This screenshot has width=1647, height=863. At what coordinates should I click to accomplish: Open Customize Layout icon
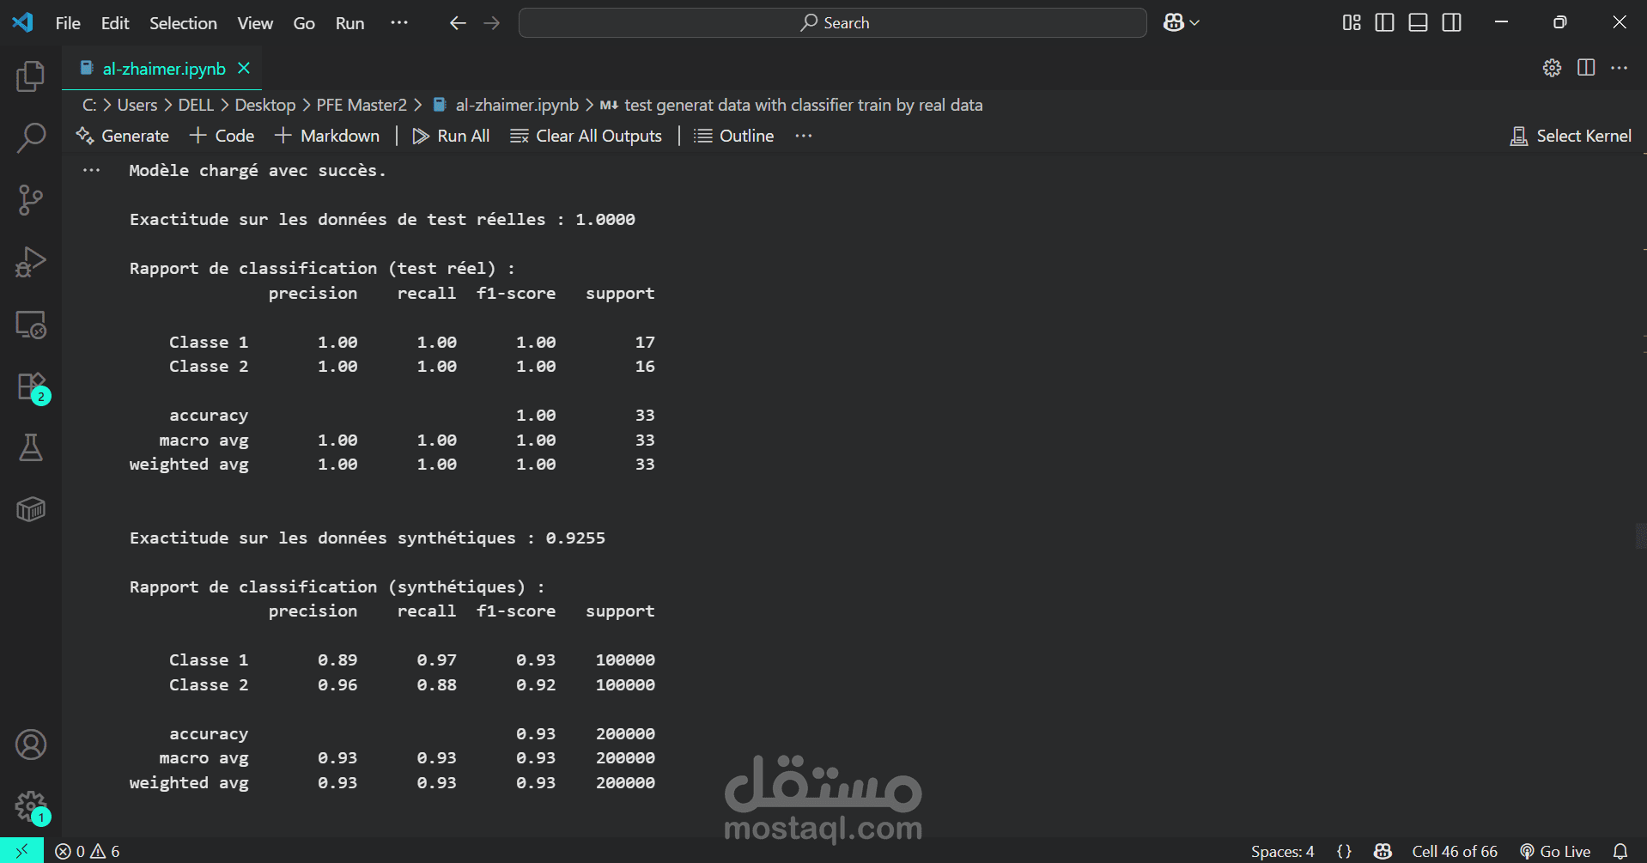pyautogui.click(x=1352, y=23)
